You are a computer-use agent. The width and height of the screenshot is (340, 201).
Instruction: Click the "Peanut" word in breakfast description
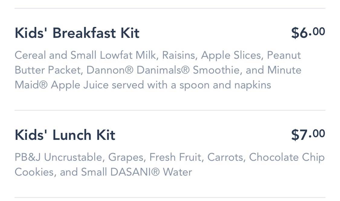[x=284, y=55]
